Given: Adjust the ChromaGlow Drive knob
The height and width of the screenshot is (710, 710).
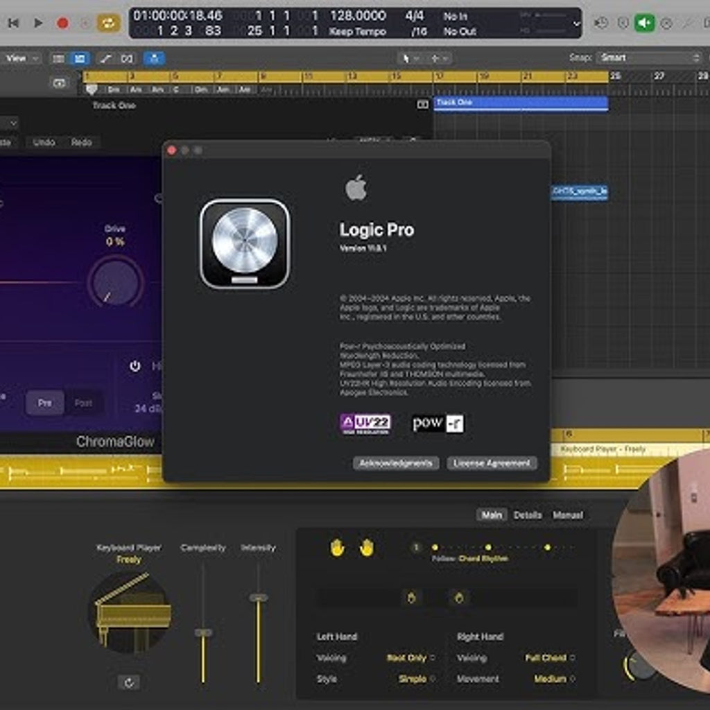Looking at the screenshot, I should pyautogui.click(x=116, y=282).
